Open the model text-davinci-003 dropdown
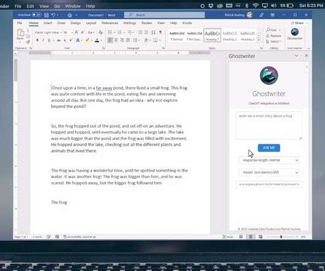Screen dimensions: 325x271 pyautogui.click(x=269, y=172)
